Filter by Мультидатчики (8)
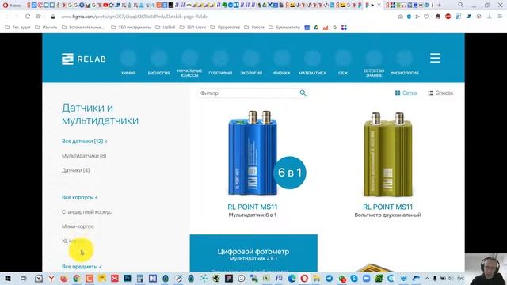The height and width of the screenshot is (285, 507). [84, 156]
